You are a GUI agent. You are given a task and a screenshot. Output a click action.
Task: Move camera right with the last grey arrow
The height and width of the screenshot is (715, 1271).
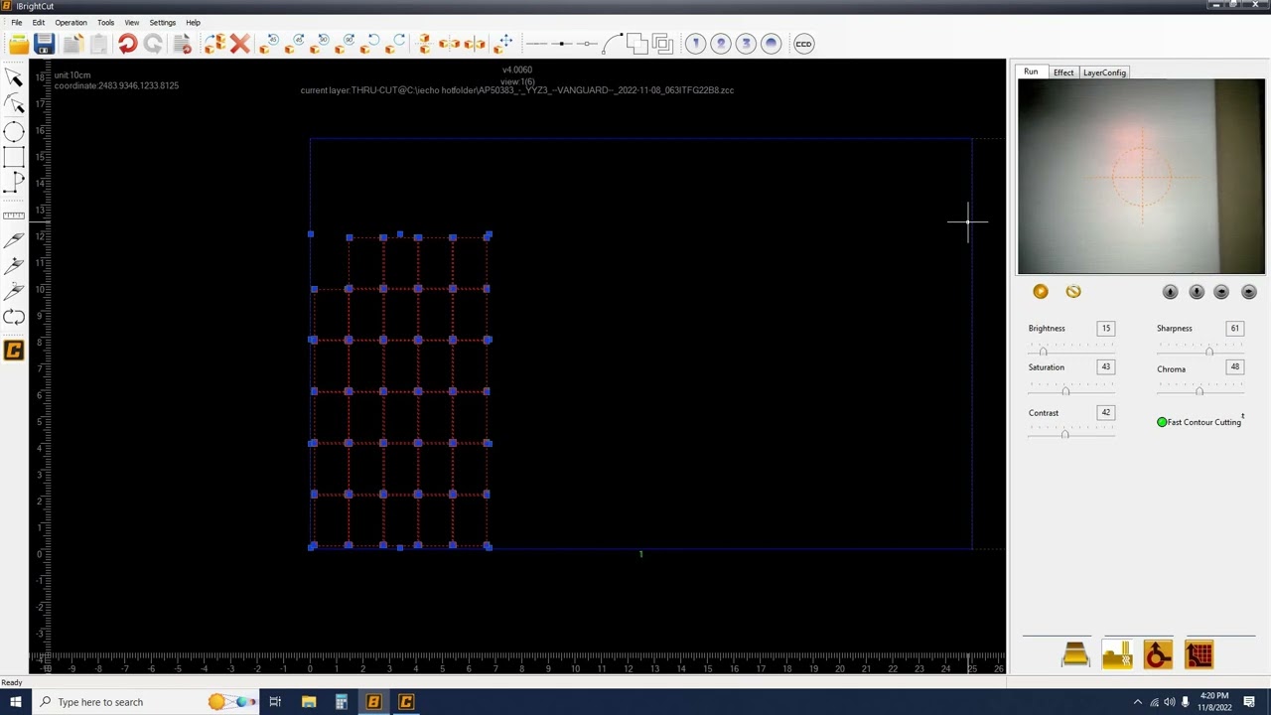[x=1249, y=292]
